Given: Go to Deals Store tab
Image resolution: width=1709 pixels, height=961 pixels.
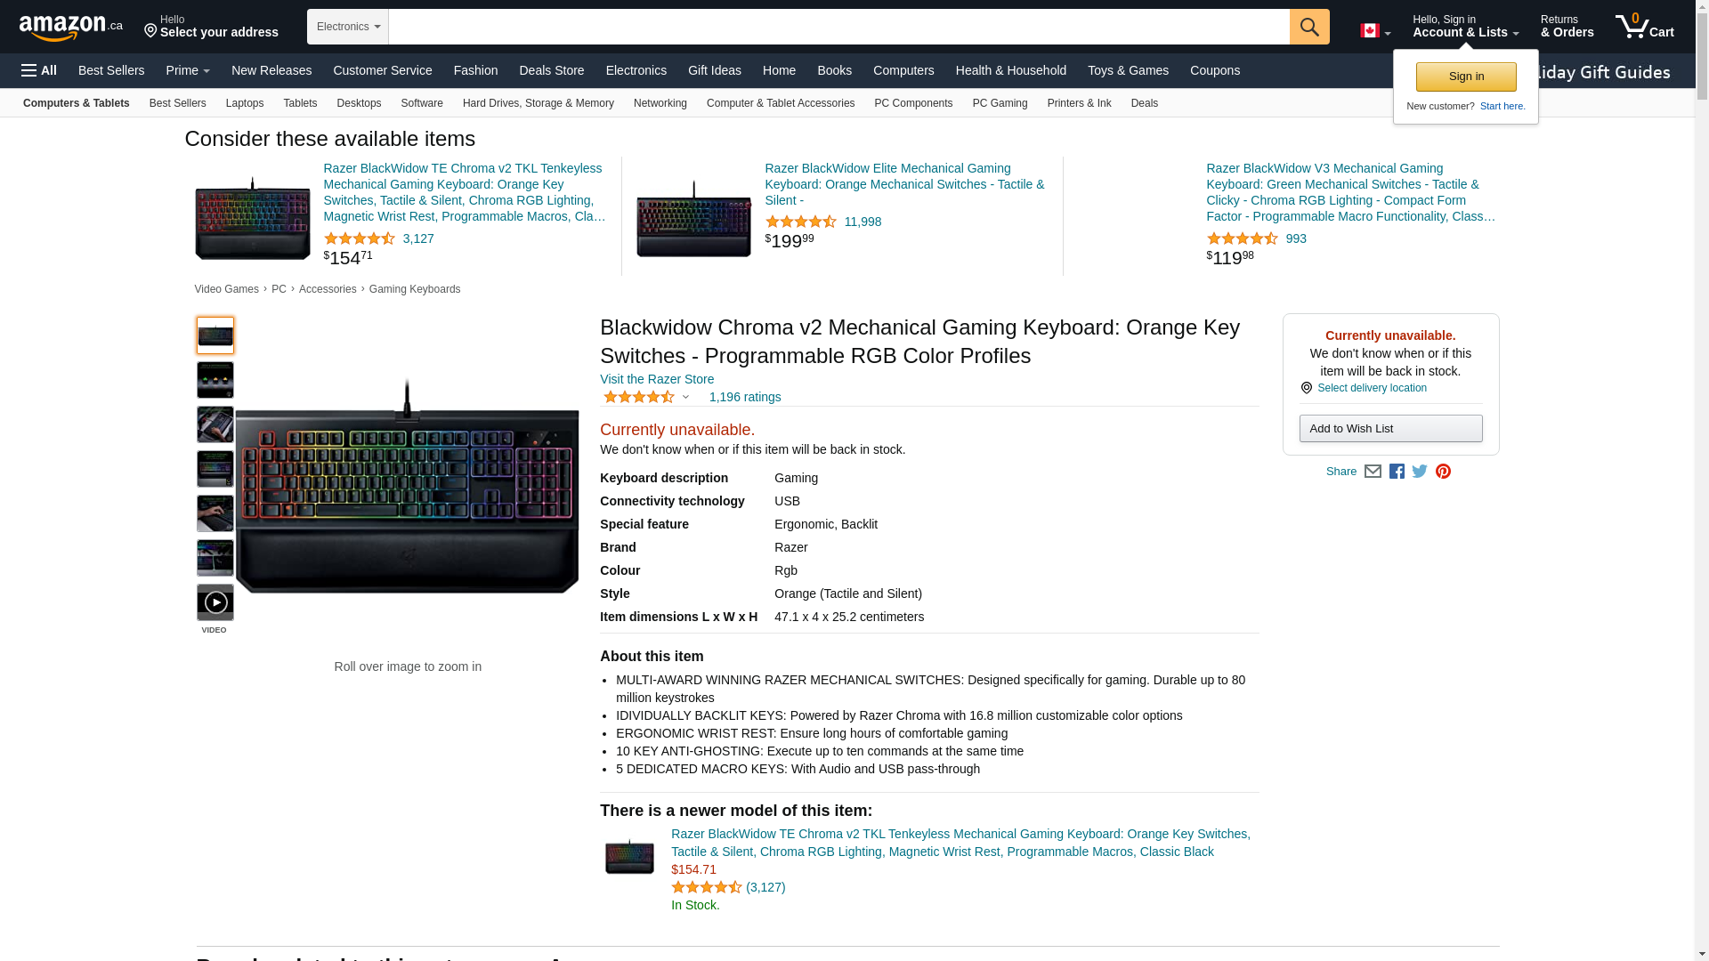Looking at the screenshot, I should (x=552, y=70).
